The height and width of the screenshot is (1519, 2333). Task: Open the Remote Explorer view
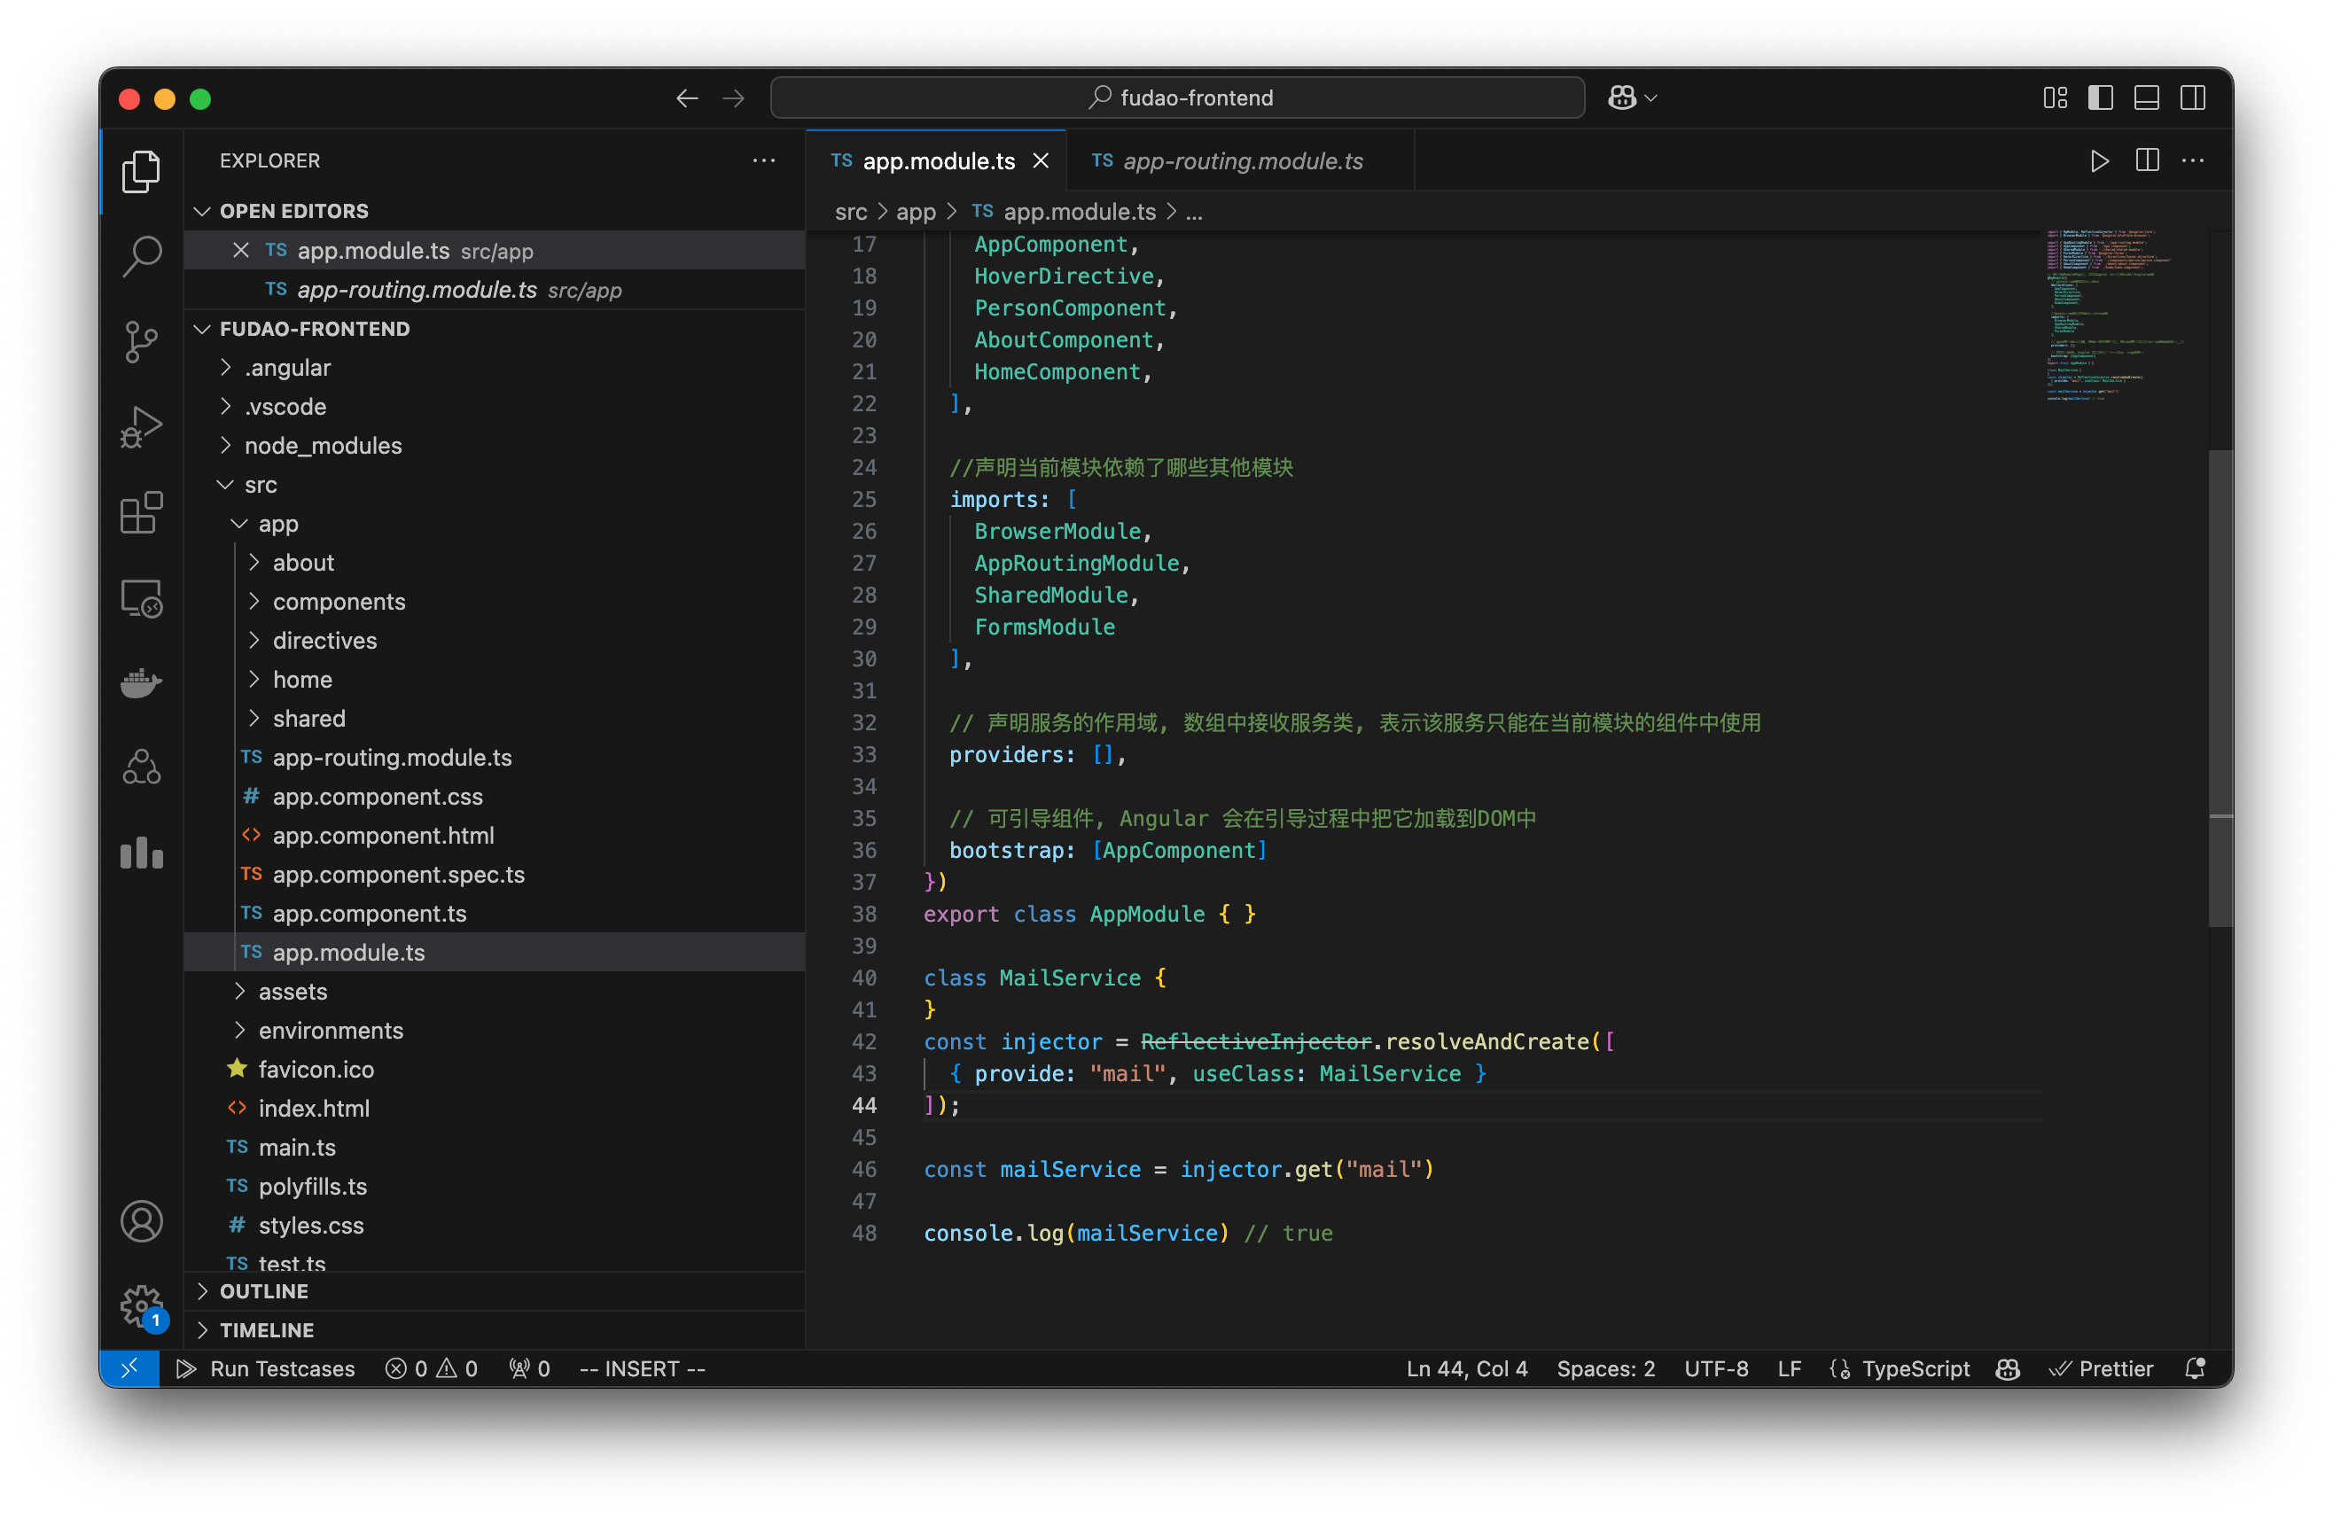click(141, 599)
